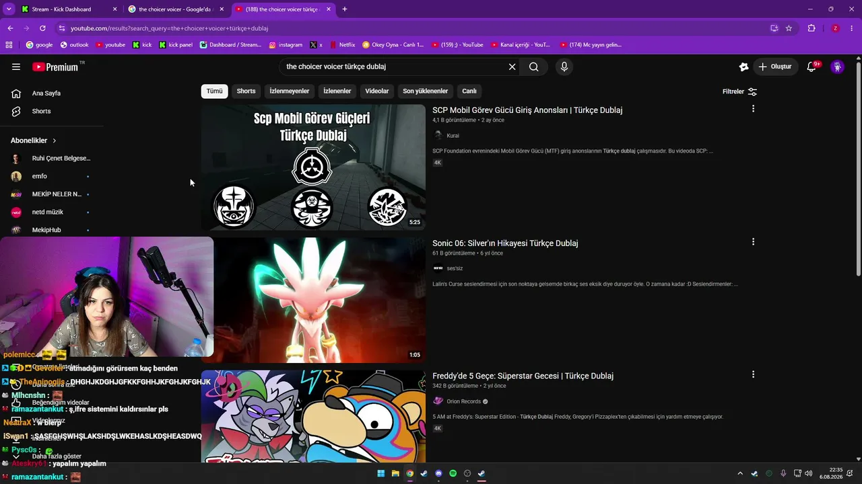Image resolution: width=862 pixels, height=484 pixels.
Task: Go back to the previous page
Action: [x=10, y=28]
